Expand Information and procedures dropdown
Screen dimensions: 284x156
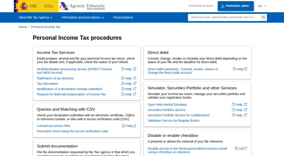(x=83, y=17)
